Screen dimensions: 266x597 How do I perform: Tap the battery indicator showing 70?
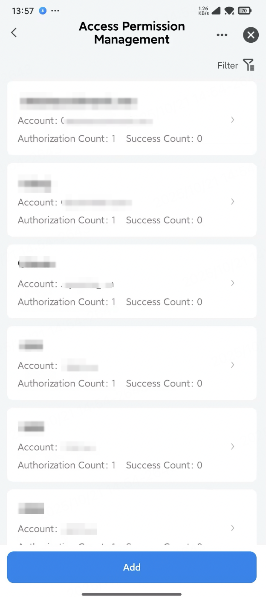pos(244,11)
